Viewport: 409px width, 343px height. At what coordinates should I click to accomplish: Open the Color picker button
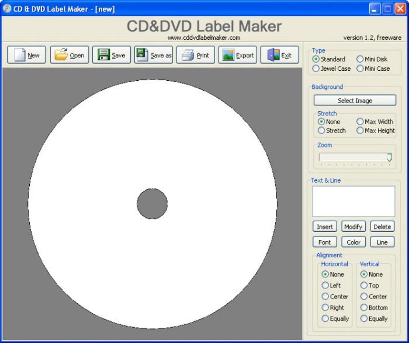coord(353,242)
